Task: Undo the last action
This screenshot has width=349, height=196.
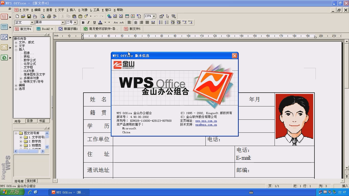Action: point(96,16)
